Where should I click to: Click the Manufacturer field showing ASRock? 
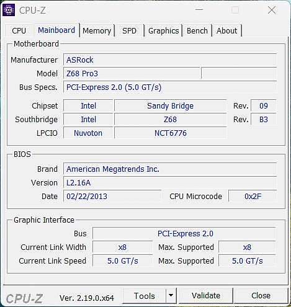pyautogui.click(x=170, y=60)
